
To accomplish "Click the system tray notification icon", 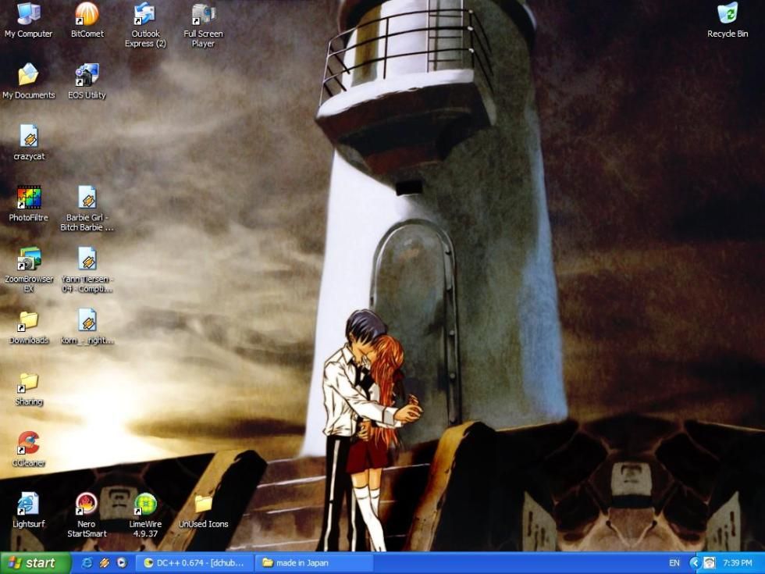I will tap(710, 563).
